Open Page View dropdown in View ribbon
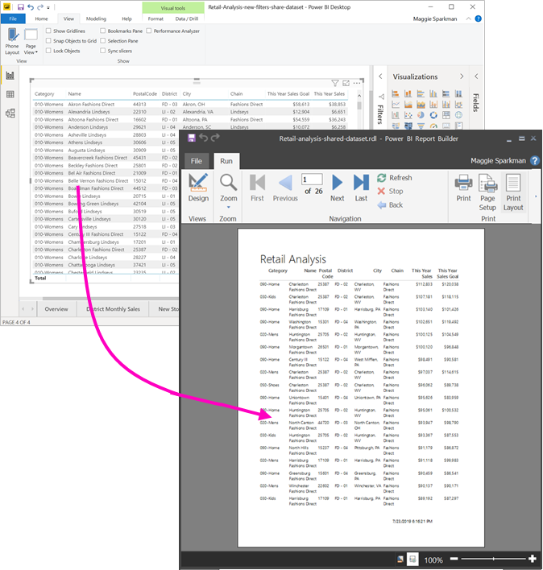The image size is (543, 570). [31, 41]
